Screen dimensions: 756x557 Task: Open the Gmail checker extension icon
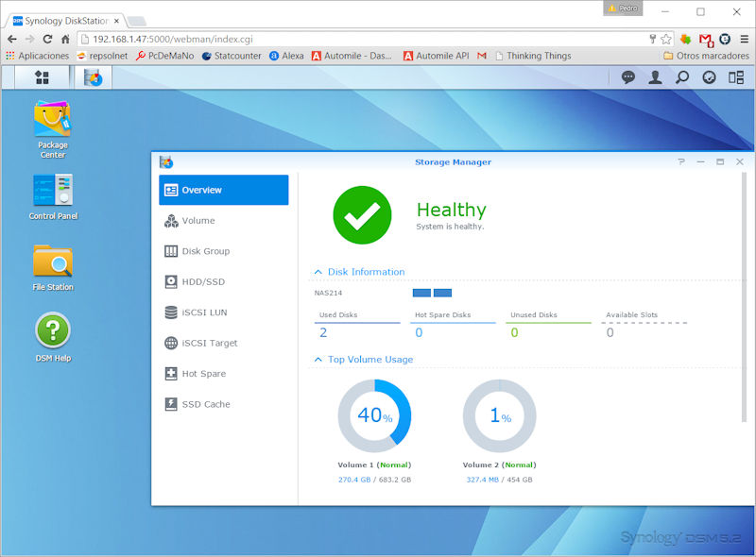click(706, 40)
